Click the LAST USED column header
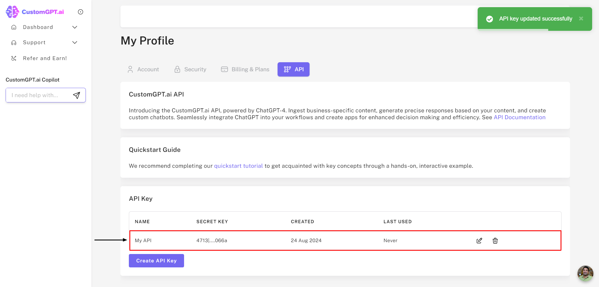The width and height of the screenshot is (599, 287). click(x=397, y=222)
